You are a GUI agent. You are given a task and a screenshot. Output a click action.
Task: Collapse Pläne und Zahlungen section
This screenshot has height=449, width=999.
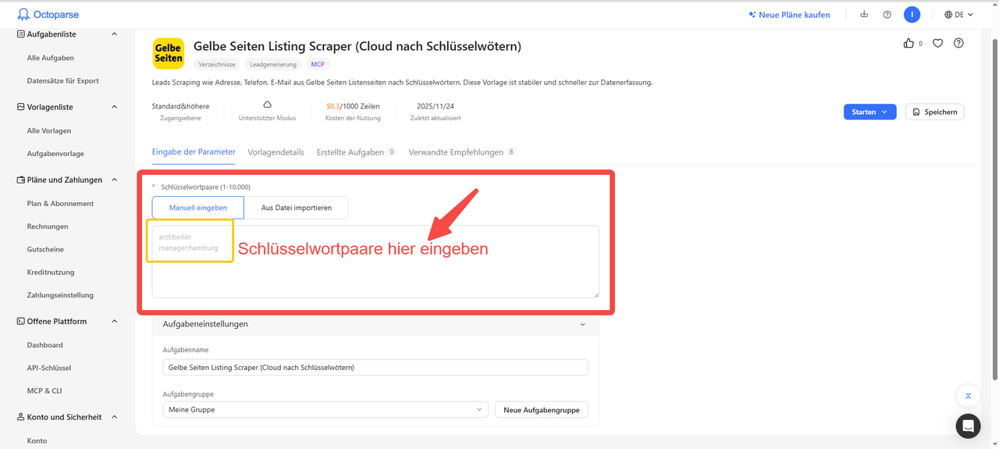pos(115,180)
